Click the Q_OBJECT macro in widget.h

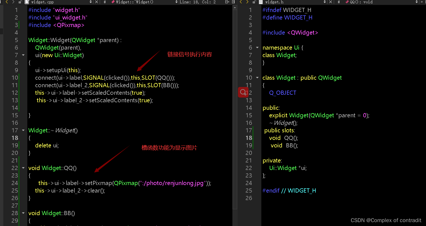pos(283,93)
